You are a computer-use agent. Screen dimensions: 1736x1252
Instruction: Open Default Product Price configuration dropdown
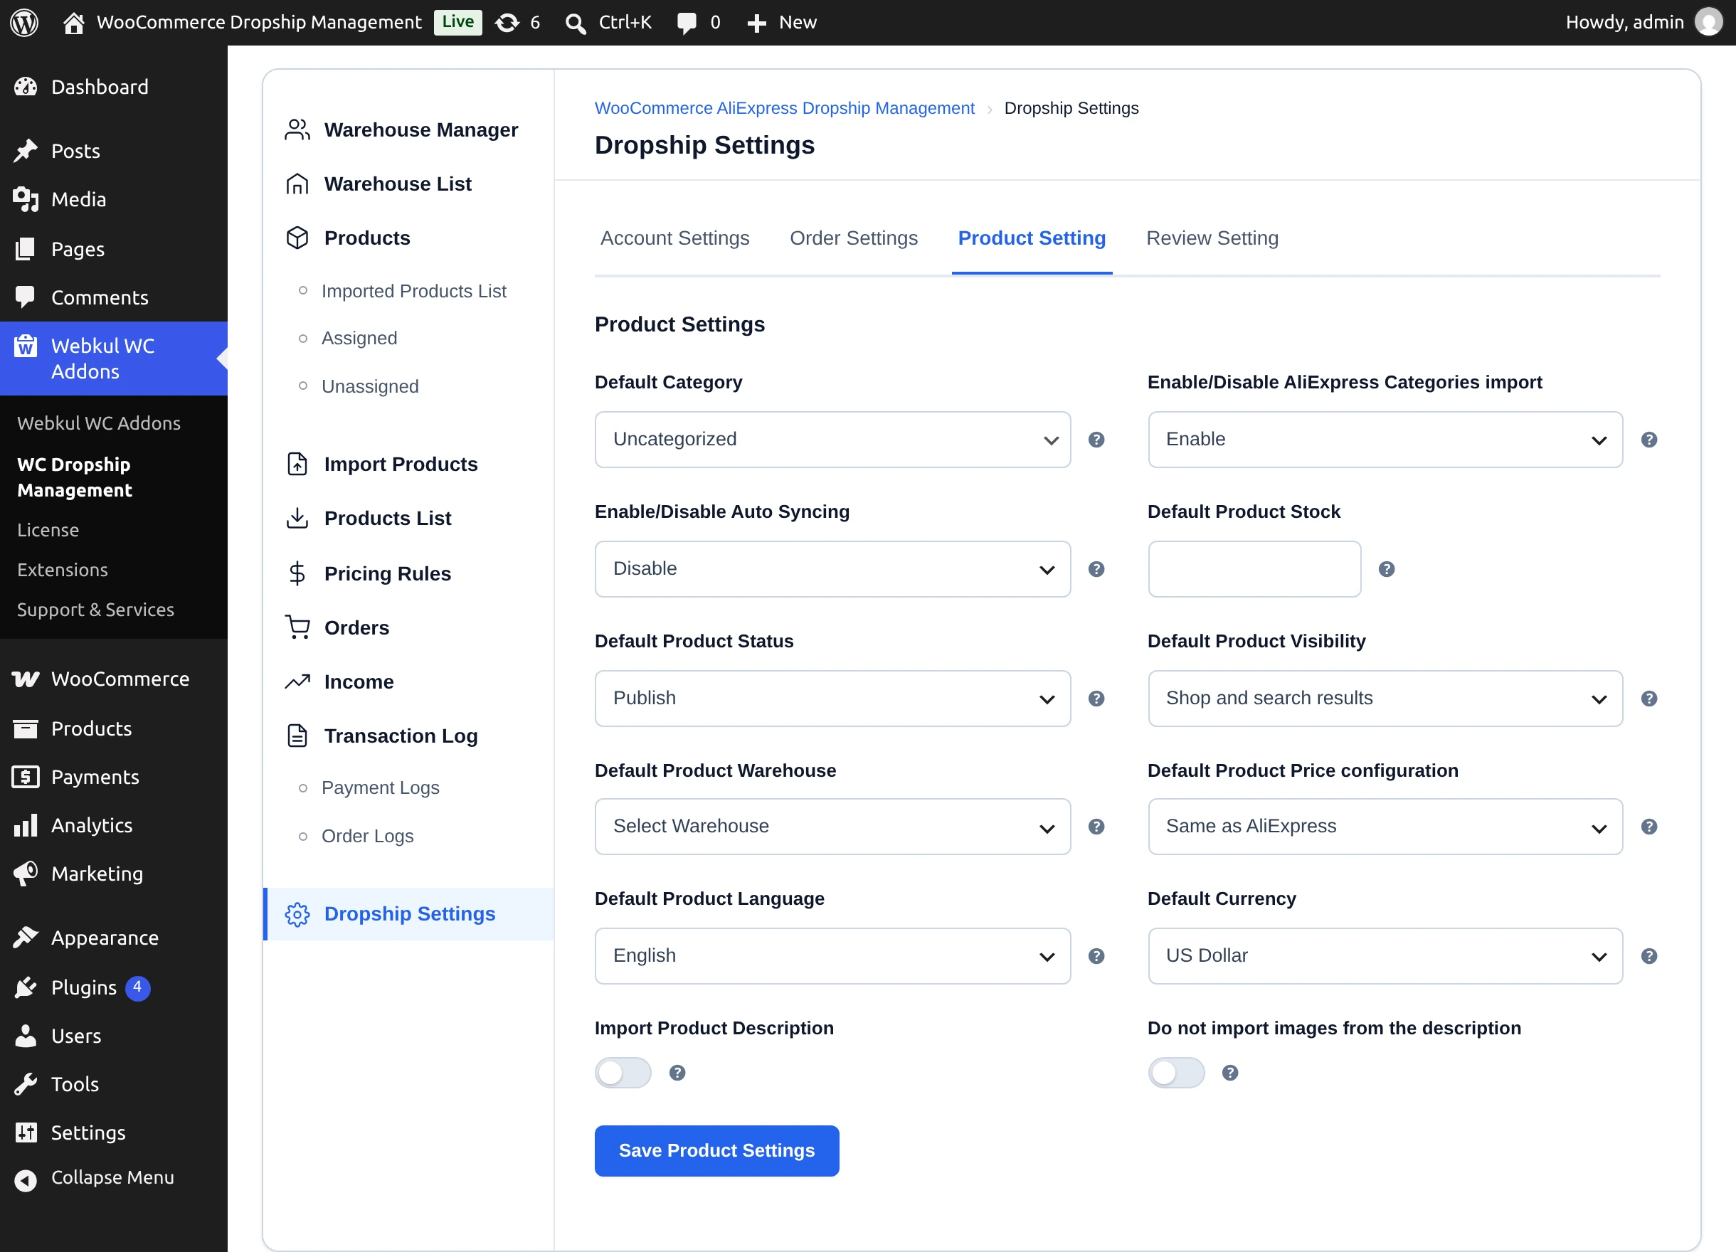pyautogui.click(x=1385, y=826)
